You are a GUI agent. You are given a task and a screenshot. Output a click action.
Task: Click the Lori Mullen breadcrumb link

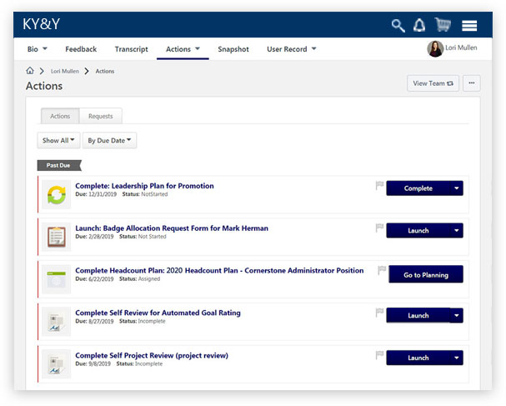point(65,71)
